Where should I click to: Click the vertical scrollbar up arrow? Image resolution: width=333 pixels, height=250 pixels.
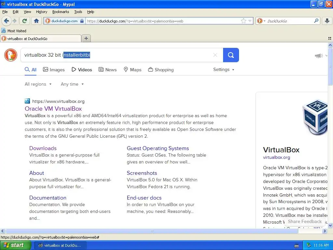[330, 45]
